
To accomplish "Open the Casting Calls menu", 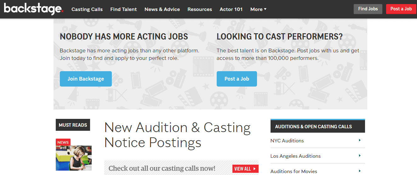I will 87,9.
